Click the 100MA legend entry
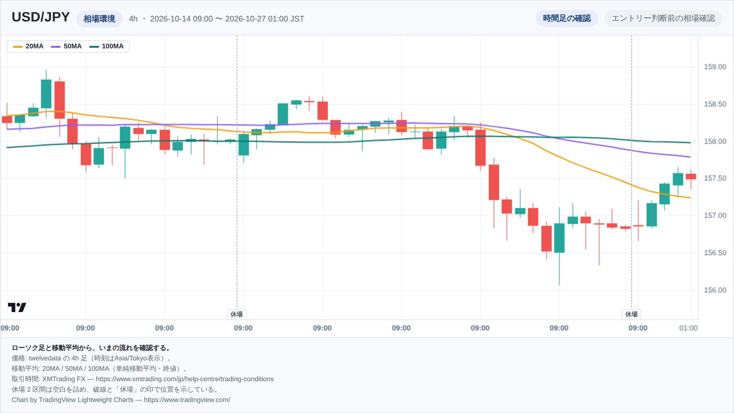The height and width of the screenshot is (413, 734). click(106, 46)
